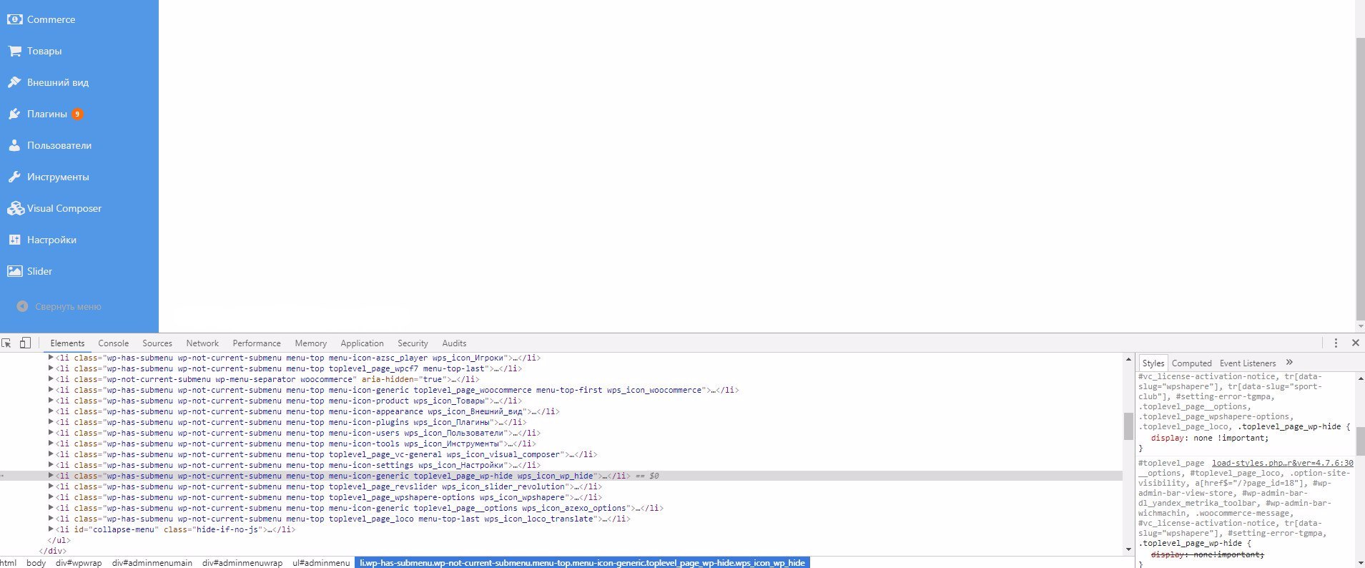This screenshot has height=568, width=1365.
Task: Open the load-styles.php stylesheet source link
Action: (x=1282, y=463)
